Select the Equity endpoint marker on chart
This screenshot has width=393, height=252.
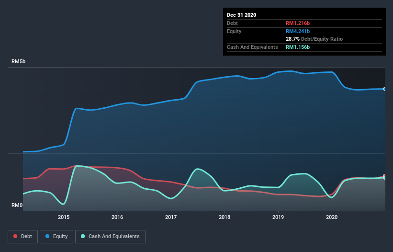385,89
